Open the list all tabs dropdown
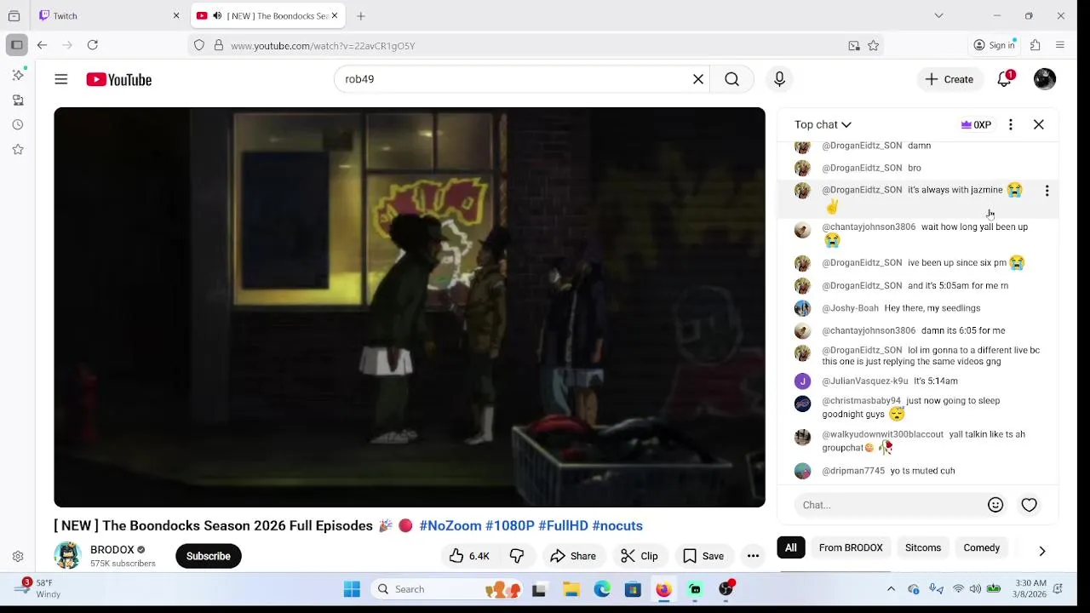1090x613 pixels. pos(938,15)
